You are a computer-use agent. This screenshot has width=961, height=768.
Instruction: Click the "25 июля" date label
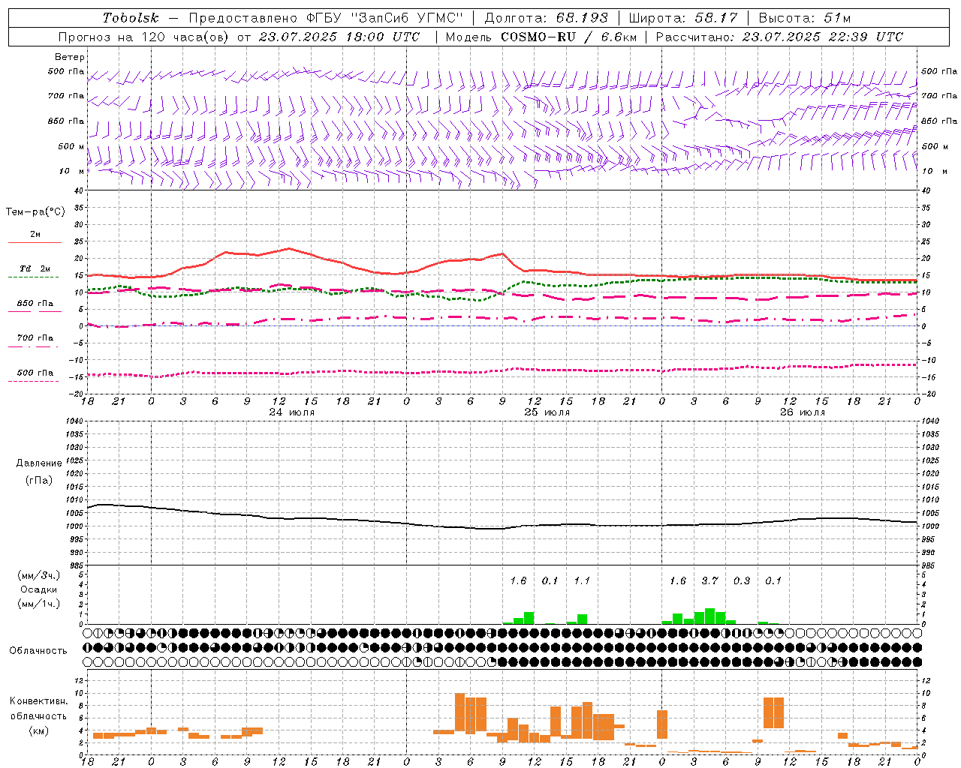pyautogui.click(x=547, y=412)
